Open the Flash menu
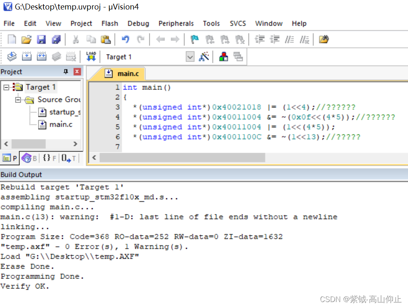408x307 pixels. click(x=110, y=24)
